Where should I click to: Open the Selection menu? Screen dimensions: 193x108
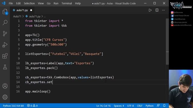point(29,3)
